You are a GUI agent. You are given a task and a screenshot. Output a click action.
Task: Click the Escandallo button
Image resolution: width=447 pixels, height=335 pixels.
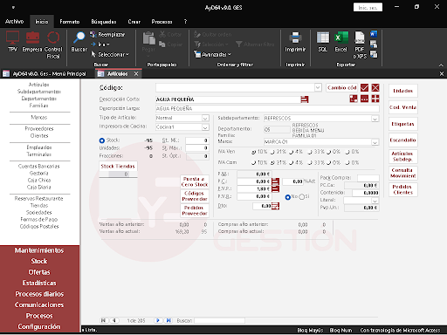(403, 140)
